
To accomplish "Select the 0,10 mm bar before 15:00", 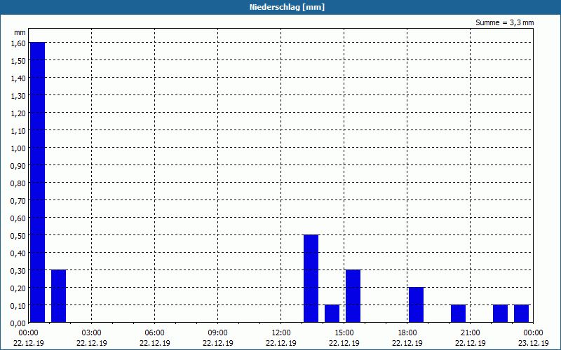I will pos(332,314).
